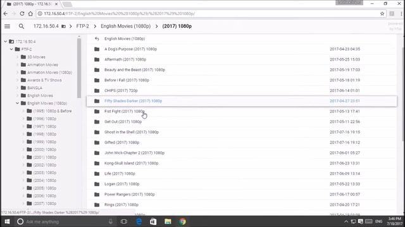405x227 pixels.
Task: Select (1995) 1080p & Before in tree
Action: click(x=53, y=111)
